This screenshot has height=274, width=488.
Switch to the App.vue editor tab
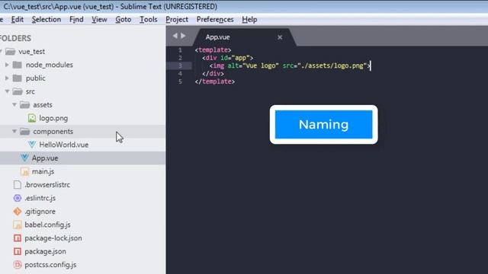pyautogui.click(x=244, y=37)
